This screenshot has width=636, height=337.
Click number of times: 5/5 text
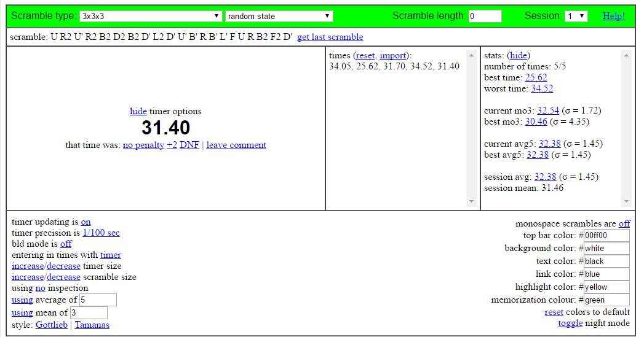(525, 66)
